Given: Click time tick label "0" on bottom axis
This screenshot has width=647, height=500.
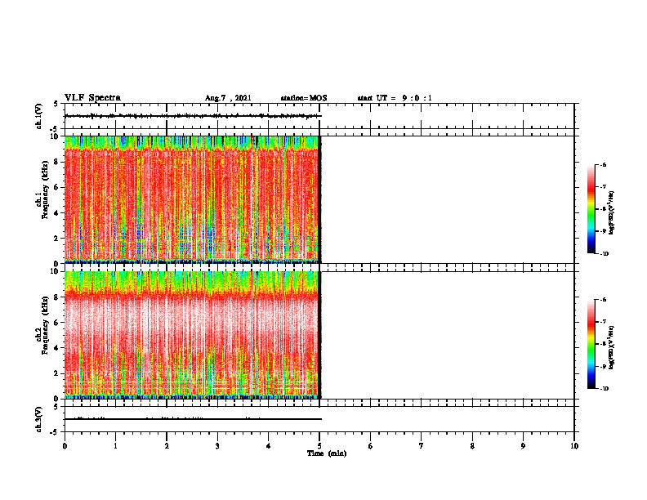Looking at the screenshot, I should coord(65,446).
